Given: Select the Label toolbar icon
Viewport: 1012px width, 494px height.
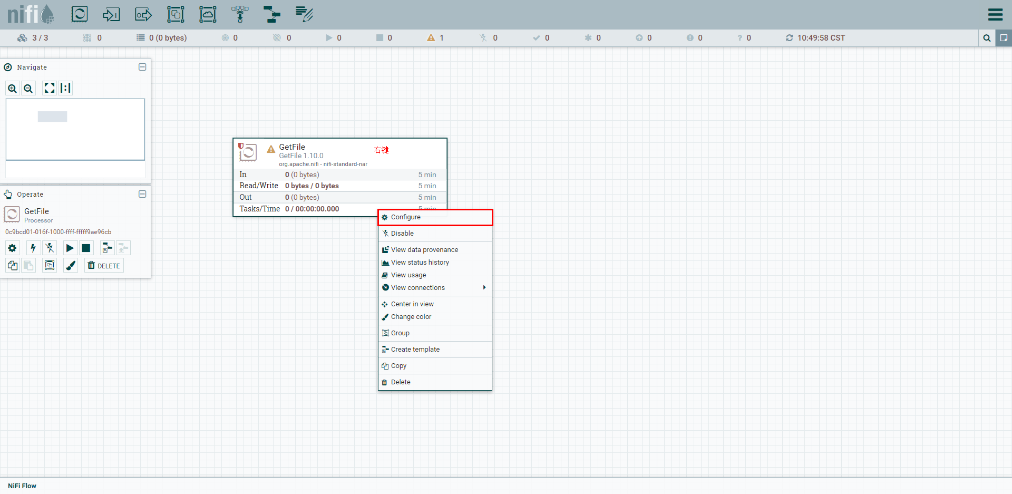Looking at the screenshot, I should point(304,14).
